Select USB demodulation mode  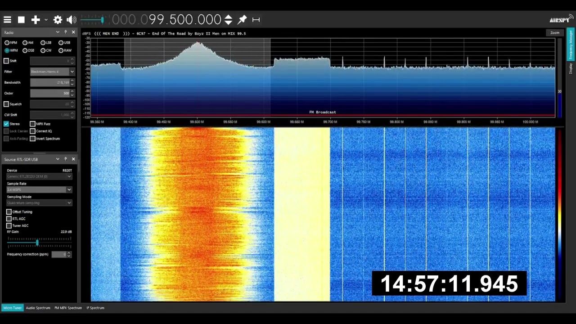pyautogui.click(x=64, y=43)
